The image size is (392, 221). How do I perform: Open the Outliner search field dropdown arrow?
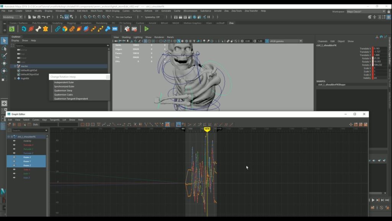108,46
